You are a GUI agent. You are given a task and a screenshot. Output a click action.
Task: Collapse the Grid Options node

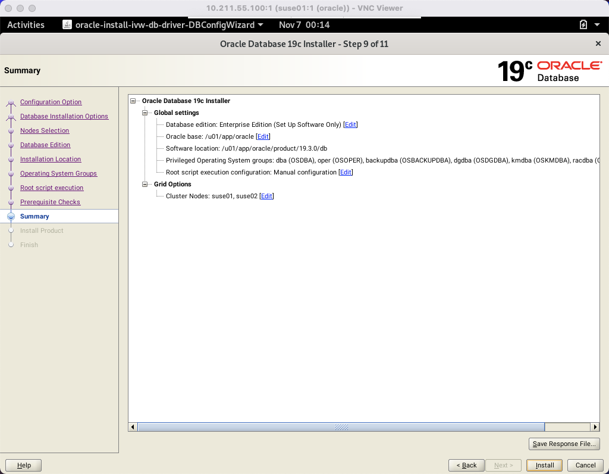(x=145, y=185)
